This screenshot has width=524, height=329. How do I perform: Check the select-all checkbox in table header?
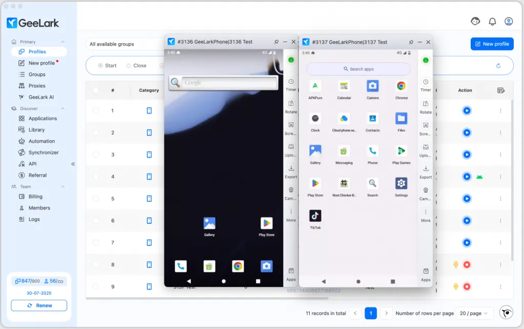pos(95,90)
